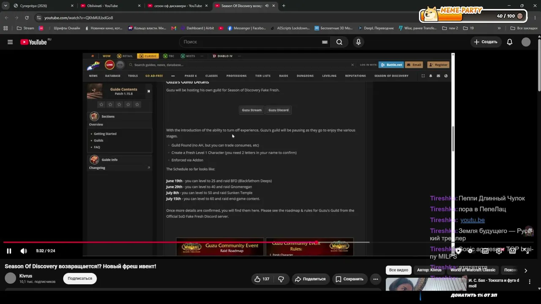Select the World of Warcraft Classic chip
Image resolution: width=541 pixels, height=304 pixels.
473,270
